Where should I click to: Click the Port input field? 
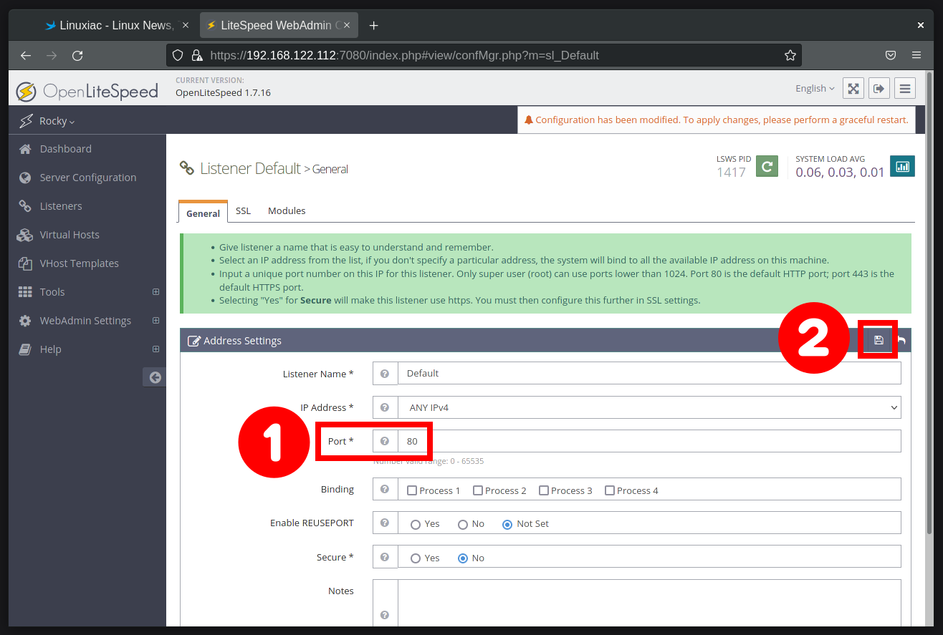click(649, 441)
